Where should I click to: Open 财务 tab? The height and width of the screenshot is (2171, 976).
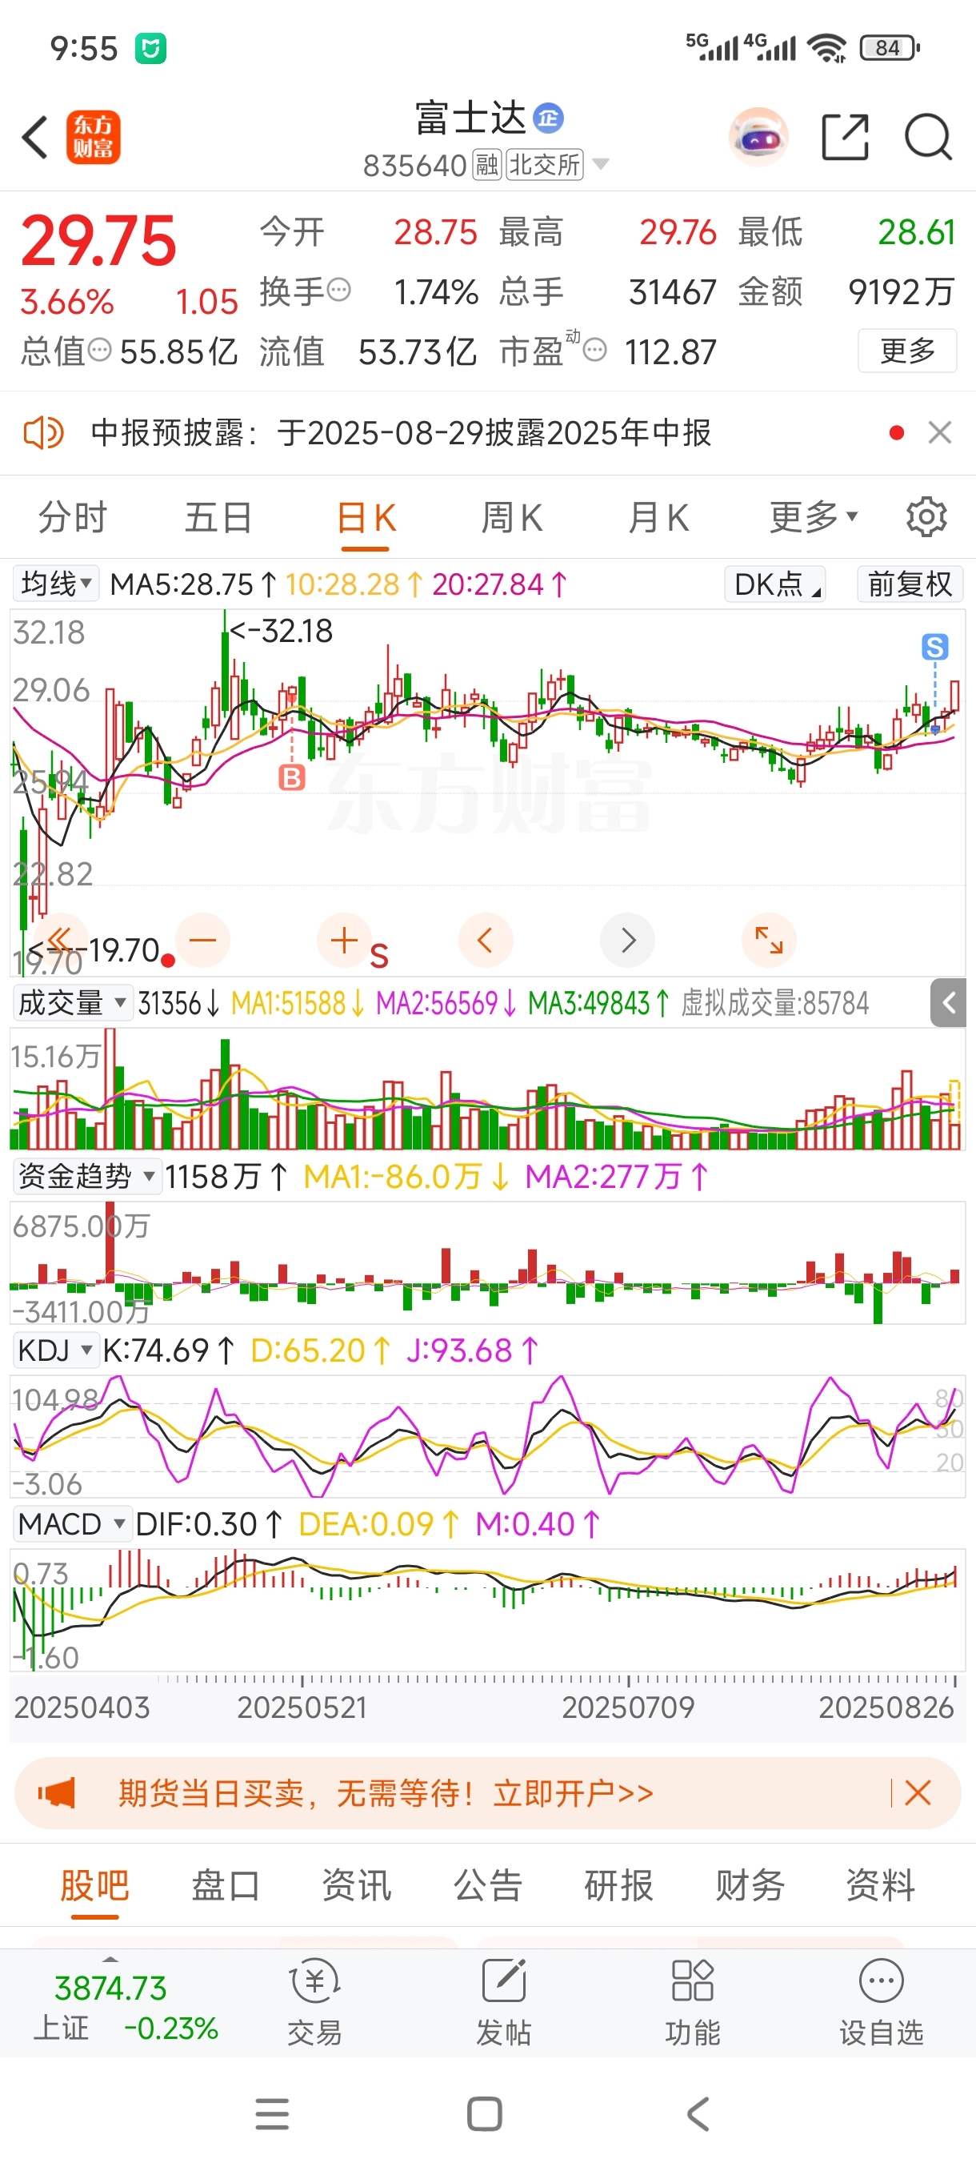pyautogui.click(x=750, y=1886)
